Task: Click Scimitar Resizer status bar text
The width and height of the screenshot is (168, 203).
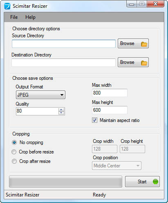Action: (22, 195)
